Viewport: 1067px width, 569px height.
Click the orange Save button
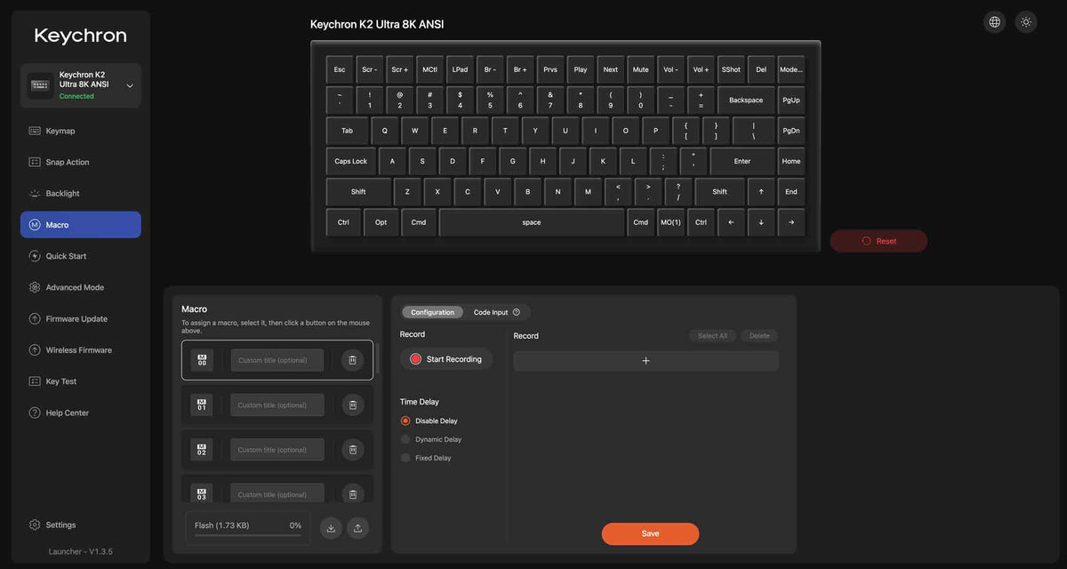[x=650, y=533]
